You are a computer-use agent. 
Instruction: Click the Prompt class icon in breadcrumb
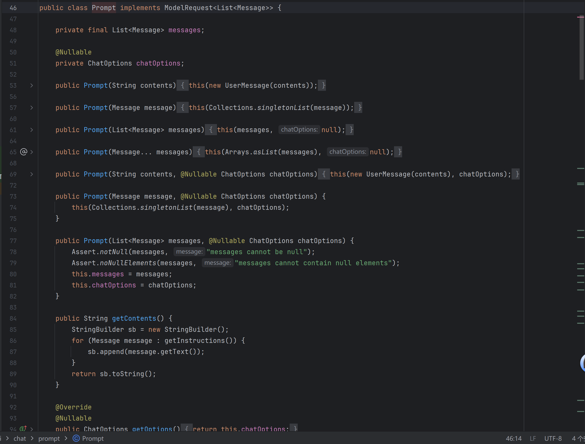tap(76, 438)
